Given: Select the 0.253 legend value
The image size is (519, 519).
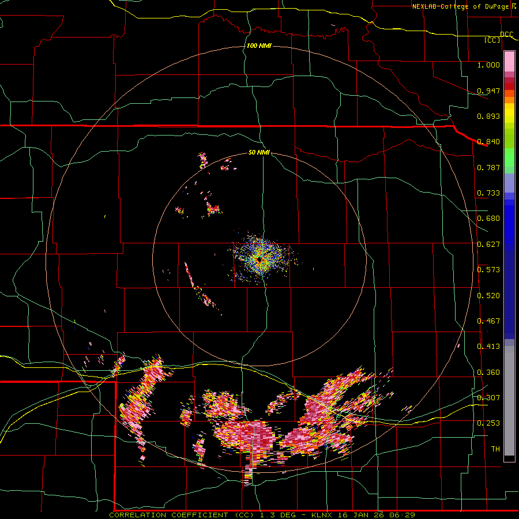Looking at the screenshot, I should point(488,423).
